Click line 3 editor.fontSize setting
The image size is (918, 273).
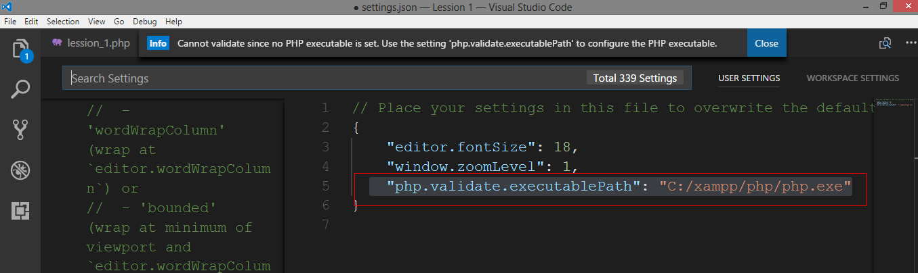coord(484,147)
